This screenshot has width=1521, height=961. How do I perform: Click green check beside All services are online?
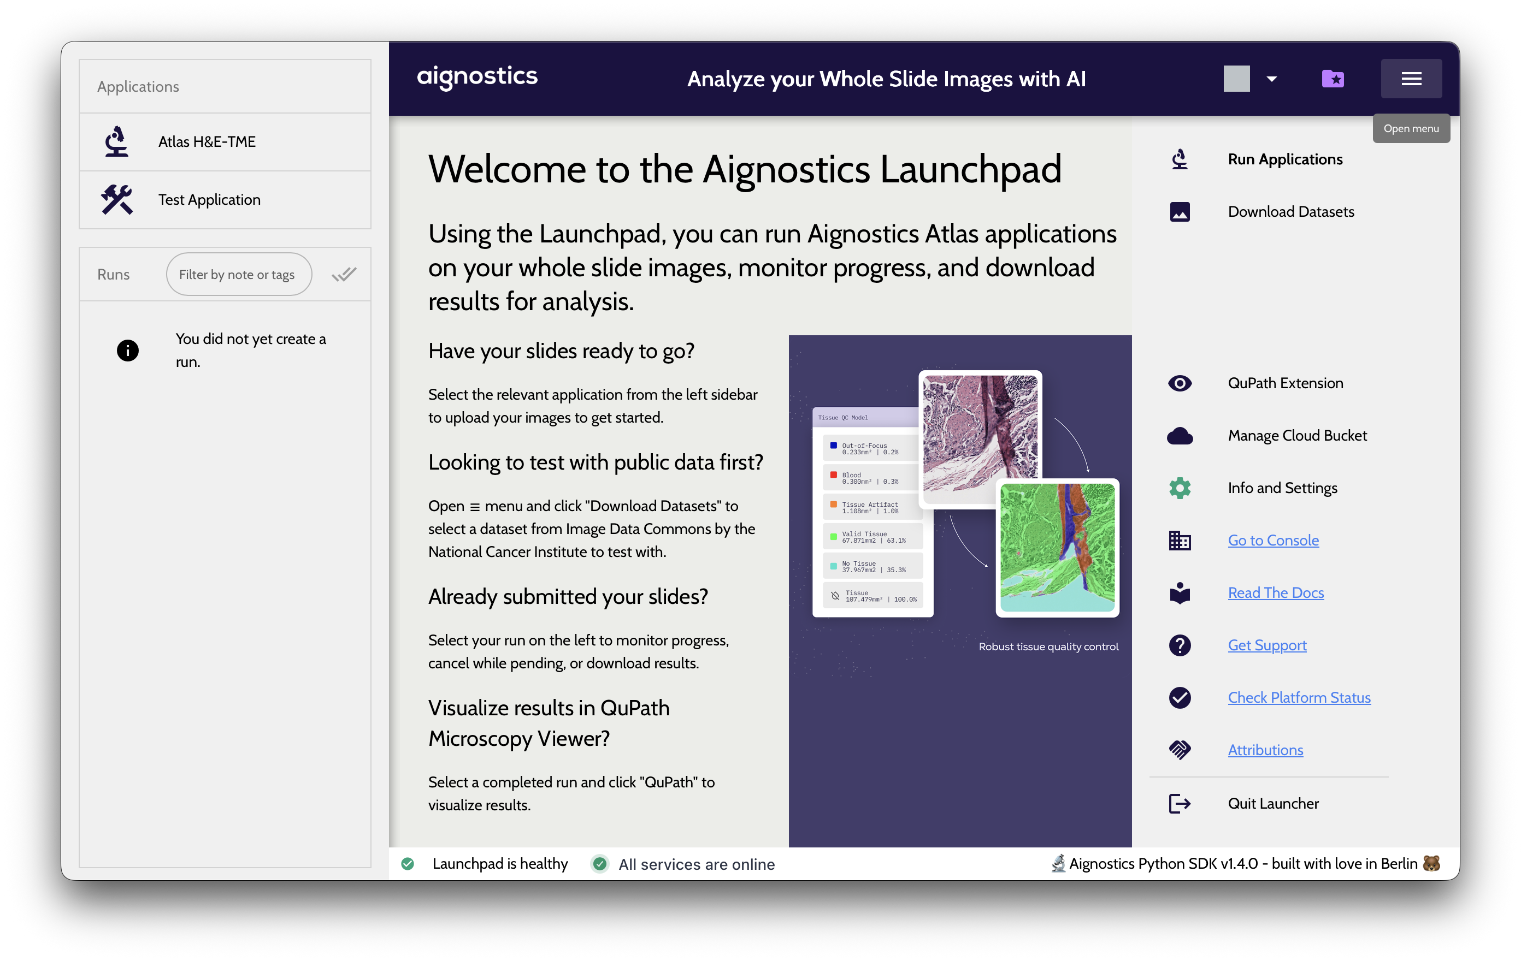click(599, 863)
